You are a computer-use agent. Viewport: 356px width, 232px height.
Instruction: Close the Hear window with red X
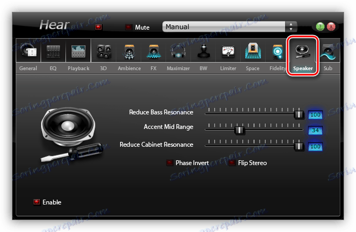point(331,27)
